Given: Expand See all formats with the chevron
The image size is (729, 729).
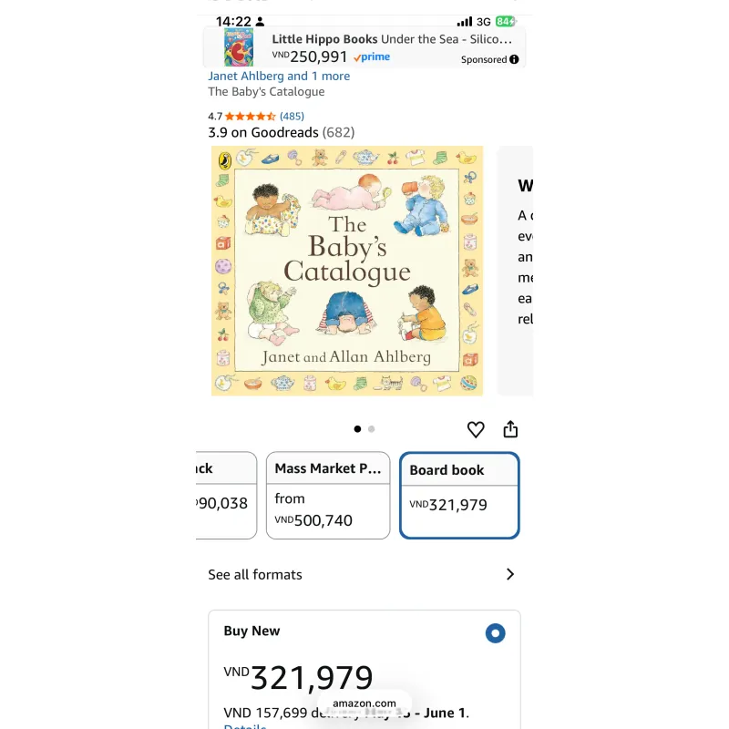Looking at the screenshot, I should tap(510, 574).
